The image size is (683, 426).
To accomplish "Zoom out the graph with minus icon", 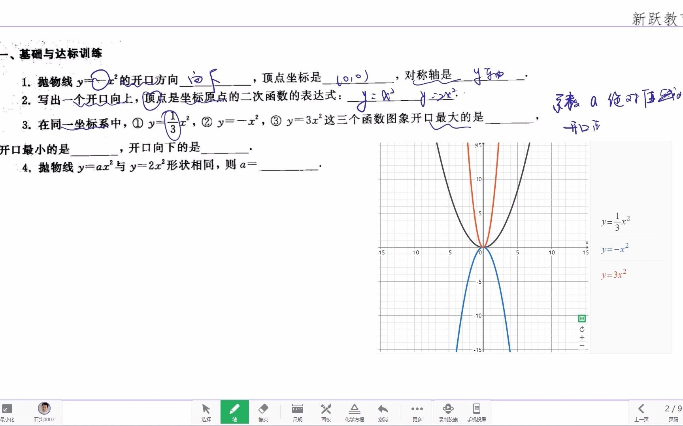I will 582,346.
